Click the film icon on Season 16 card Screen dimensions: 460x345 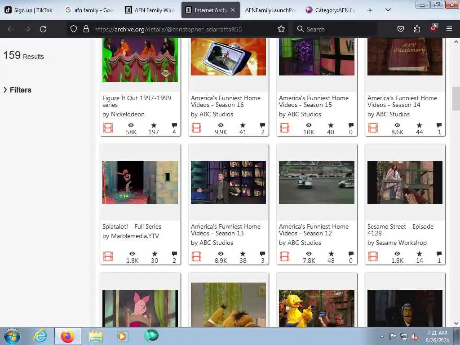click(x=197, y=128)
